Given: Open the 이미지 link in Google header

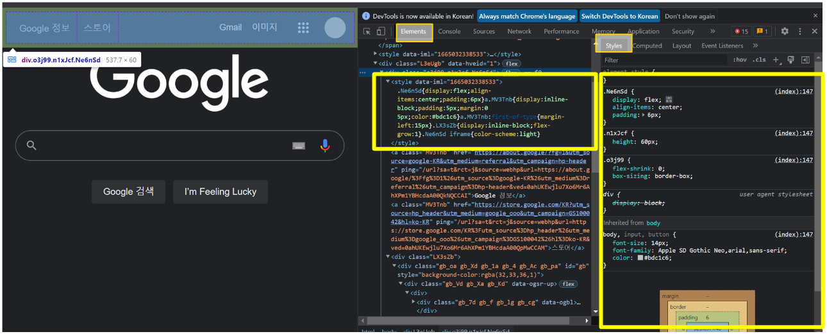Looking at the screenshot, I should 265,28.
